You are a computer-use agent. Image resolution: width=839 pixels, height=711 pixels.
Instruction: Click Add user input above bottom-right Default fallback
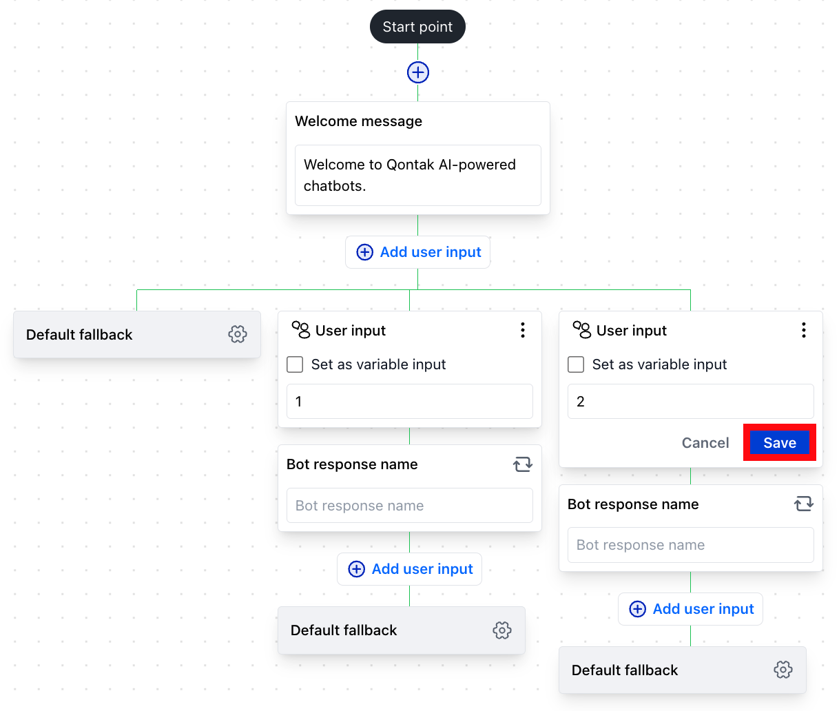click(x=690, y=608)
